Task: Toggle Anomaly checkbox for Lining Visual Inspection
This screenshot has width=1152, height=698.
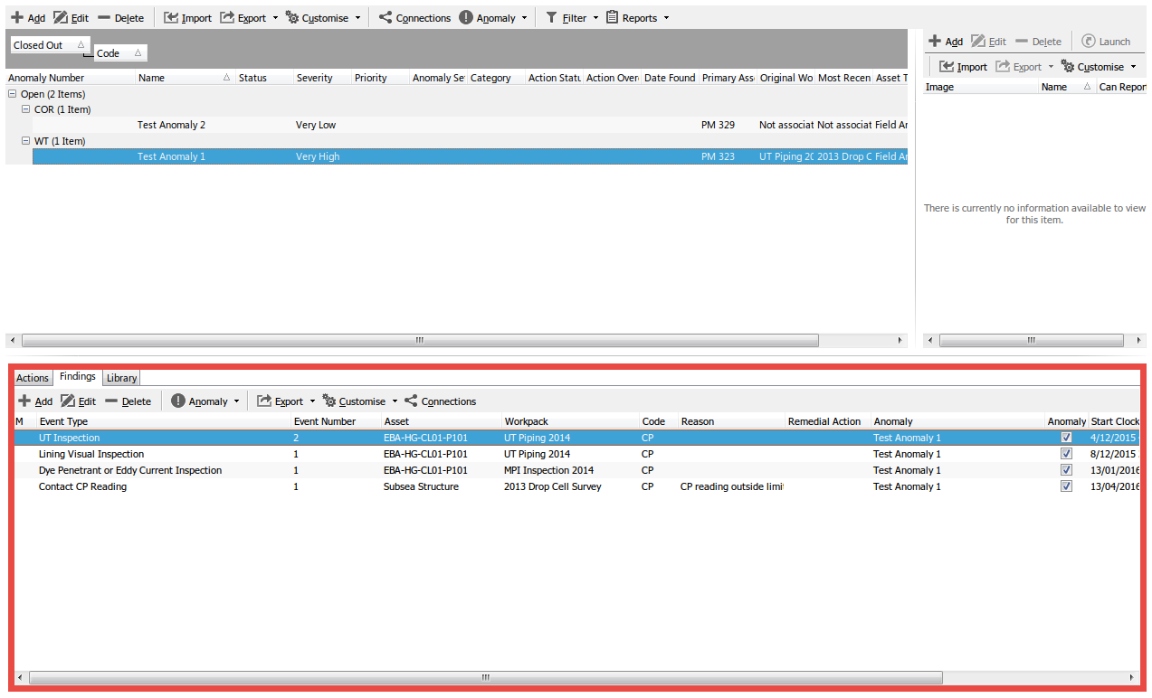Action: pyautogui.click(x=1066, y=454)
